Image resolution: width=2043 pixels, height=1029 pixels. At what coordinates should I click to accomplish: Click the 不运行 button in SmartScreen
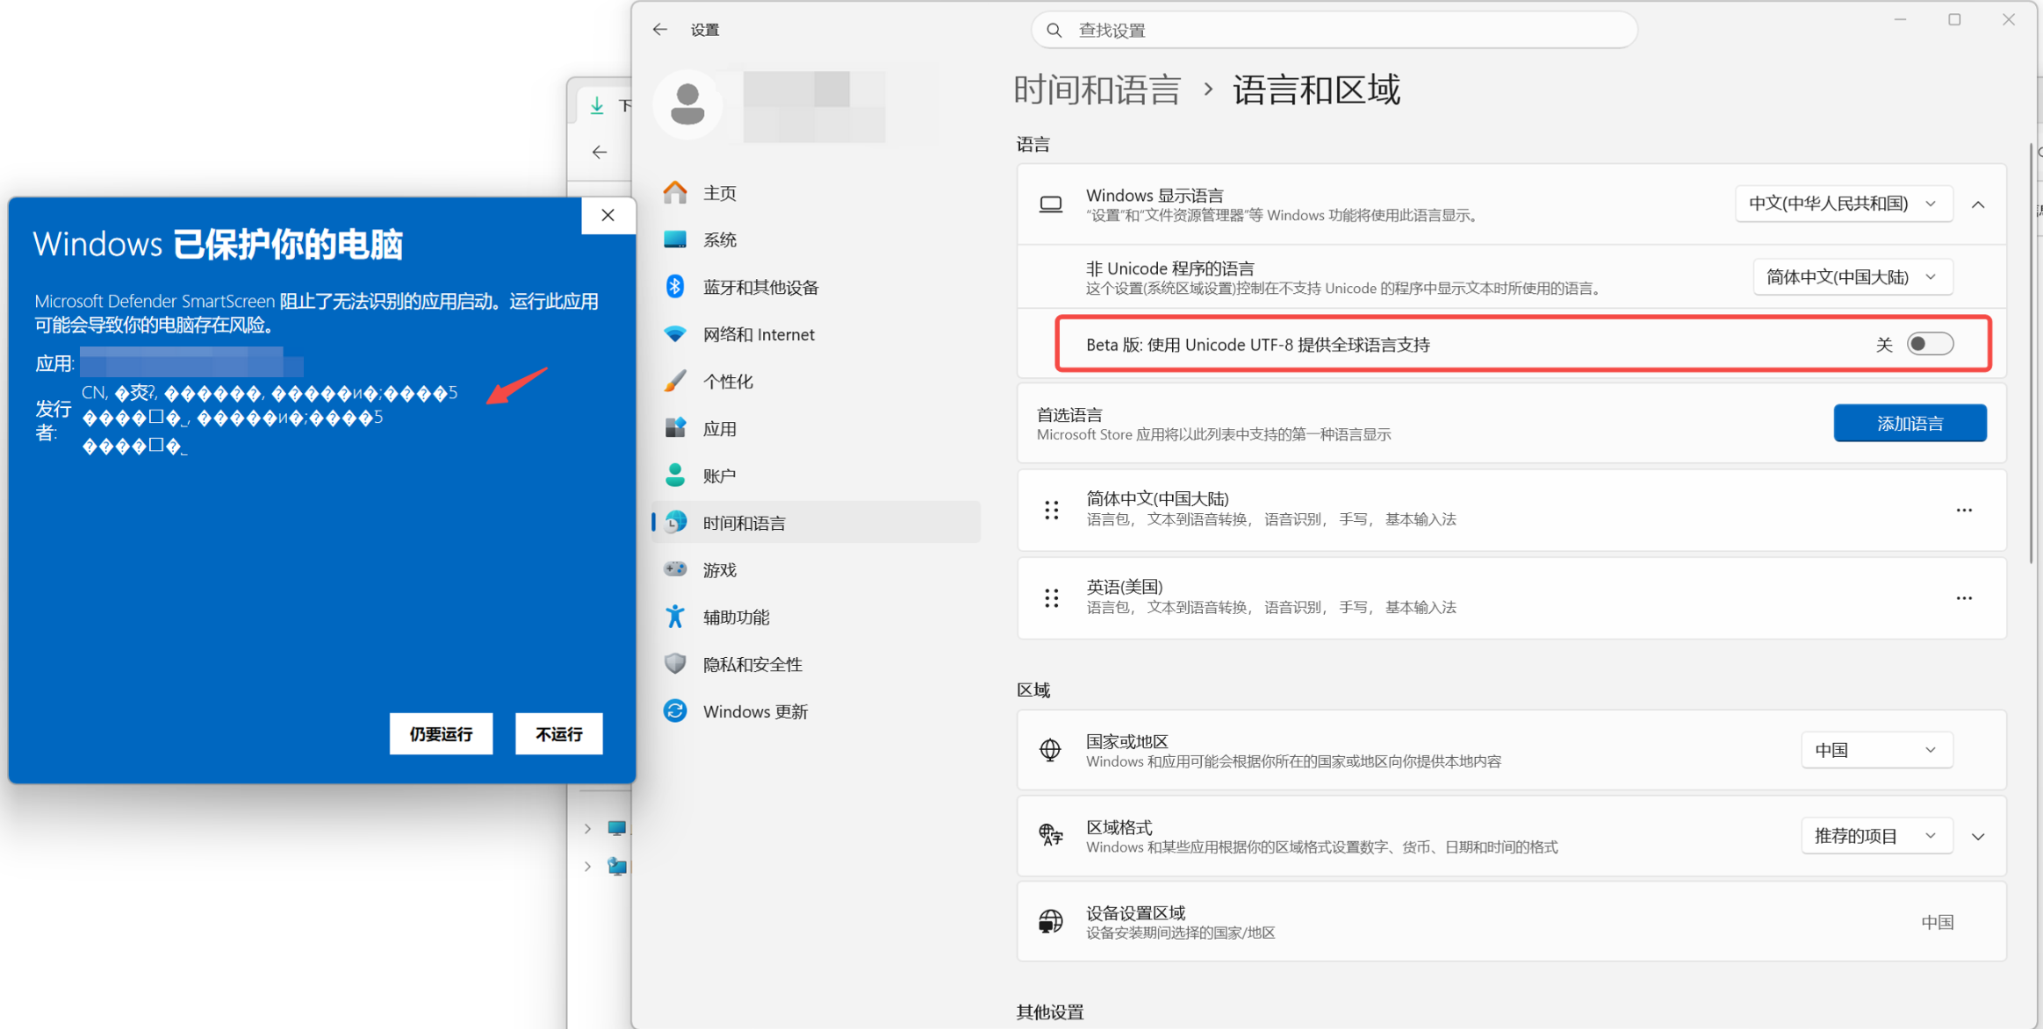click(559, 734)
